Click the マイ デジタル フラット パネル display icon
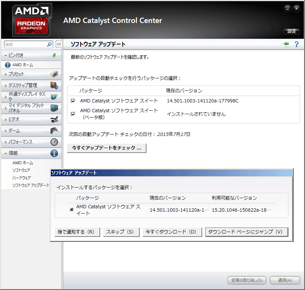Screen dimensions: 305x290 coord(54,108)
